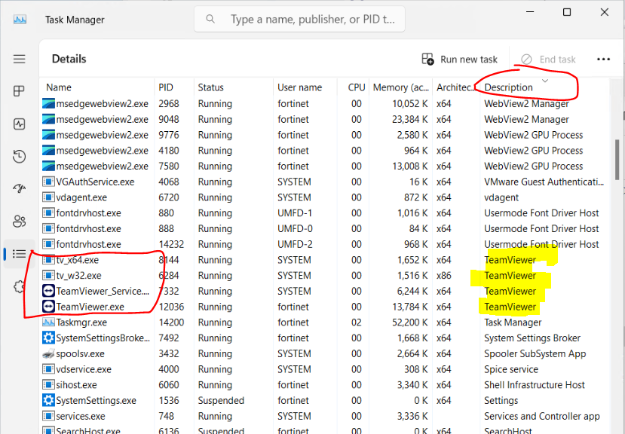Click the VGAuthService.exe process icon
Image resolution: width=625 pixels, height=434 pixels.
[48, 182]
